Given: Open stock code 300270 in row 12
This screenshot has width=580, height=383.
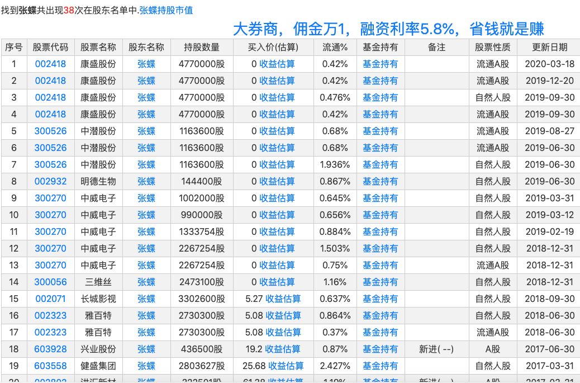Looking at the screenshot, I should point(50,249).
